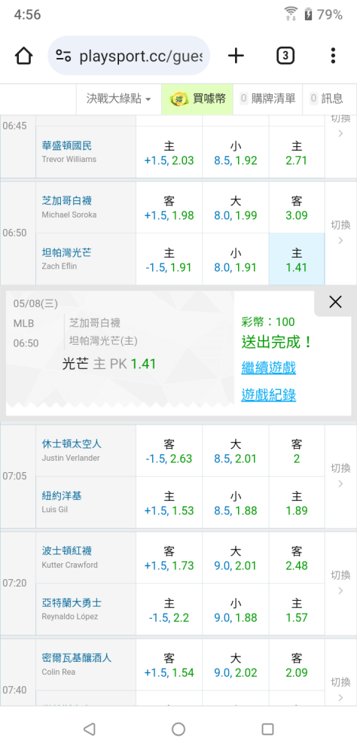Viewport: 357px width, 753px height.
Task: Tap the Chrome home icon
Action: coord(23,56)
